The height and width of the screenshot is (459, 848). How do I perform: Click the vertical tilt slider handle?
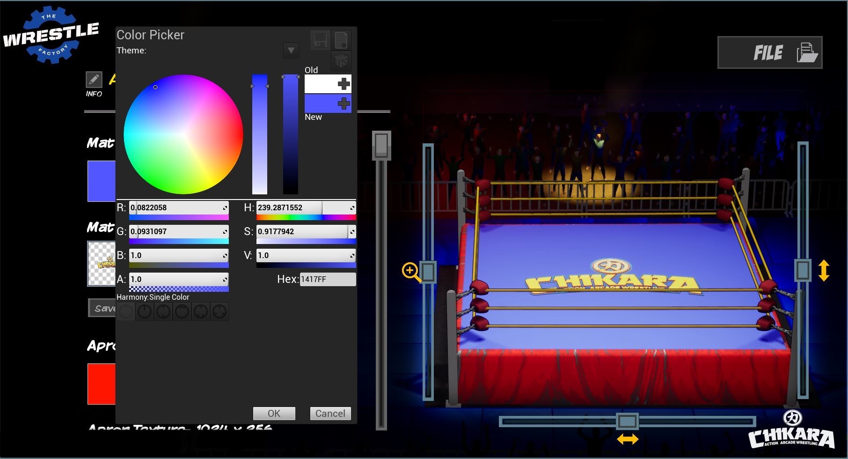(x=803, y=270)
